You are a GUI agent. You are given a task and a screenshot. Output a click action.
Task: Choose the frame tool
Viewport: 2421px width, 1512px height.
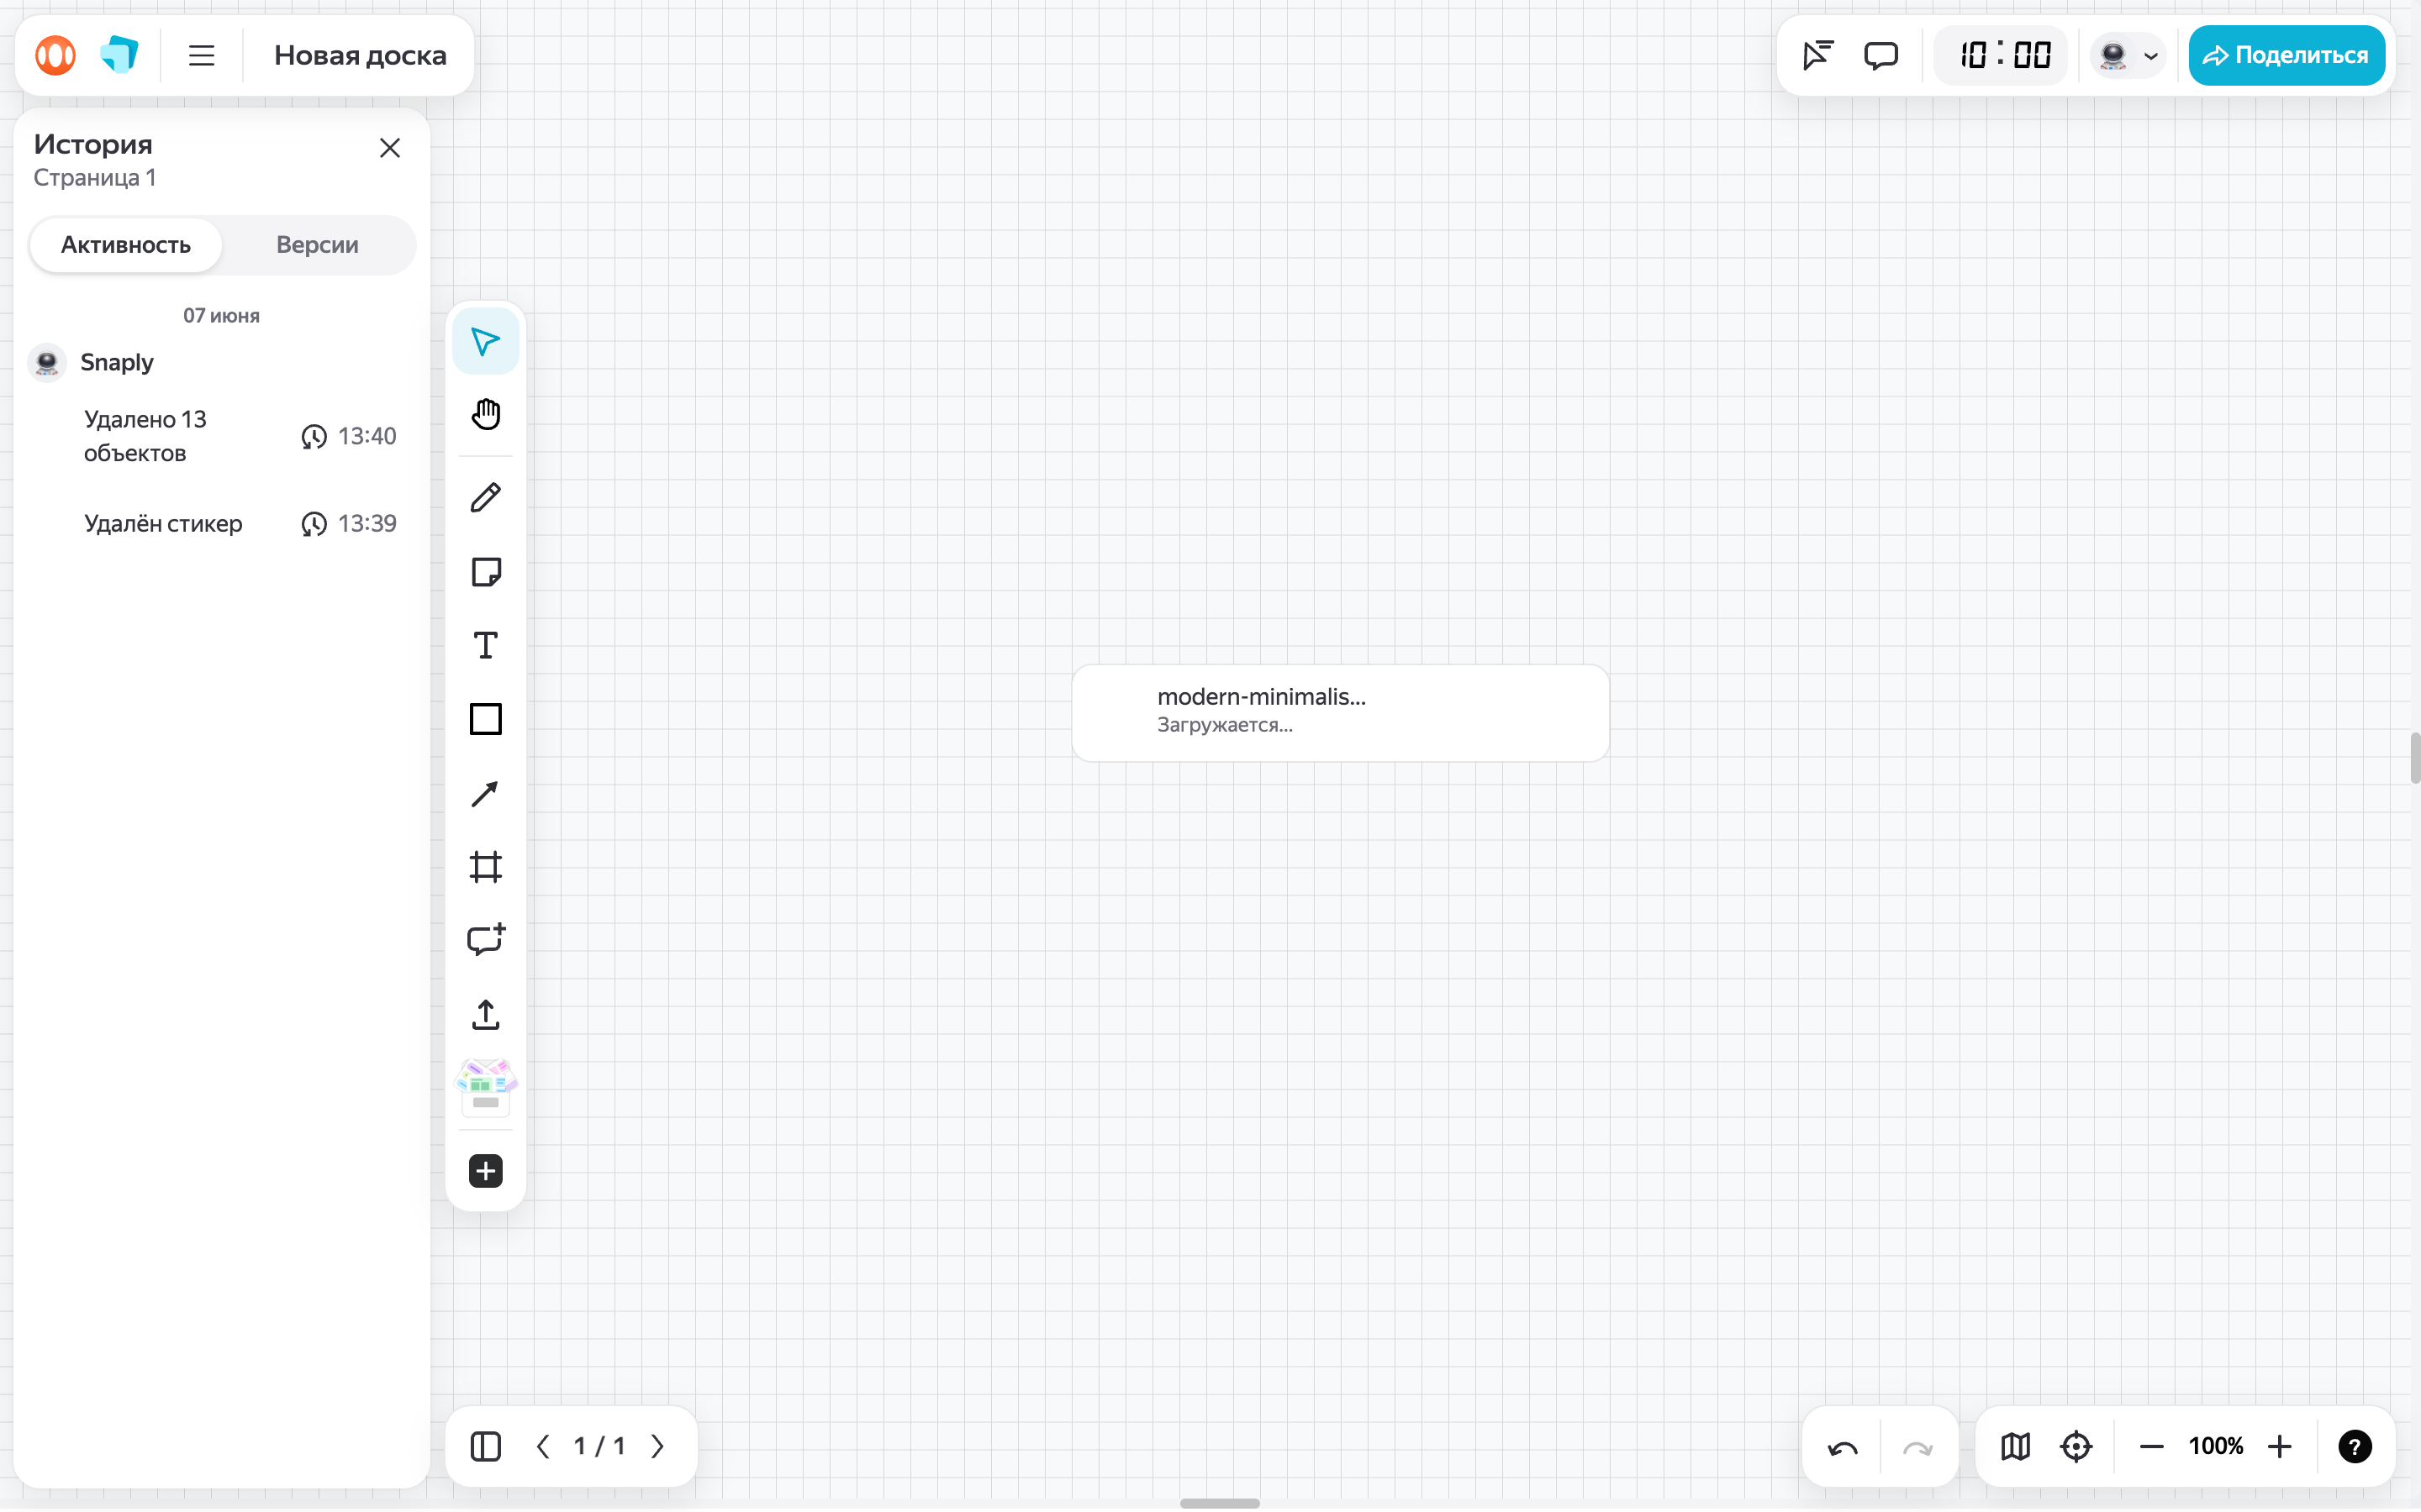(485, 867)
